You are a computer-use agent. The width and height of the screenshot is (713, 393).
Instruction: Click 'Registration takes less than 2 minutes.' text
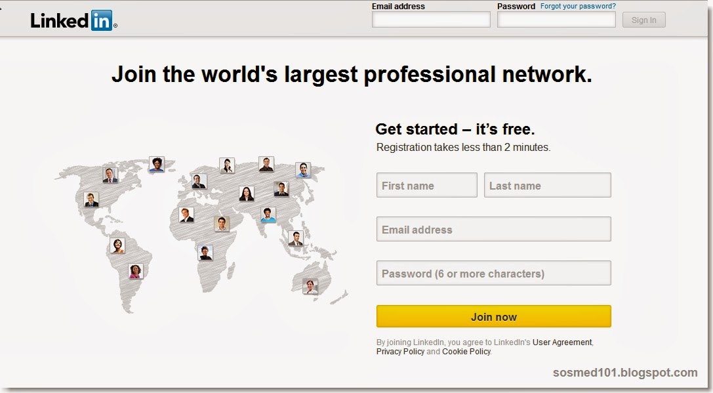click(x=463, y=148)
